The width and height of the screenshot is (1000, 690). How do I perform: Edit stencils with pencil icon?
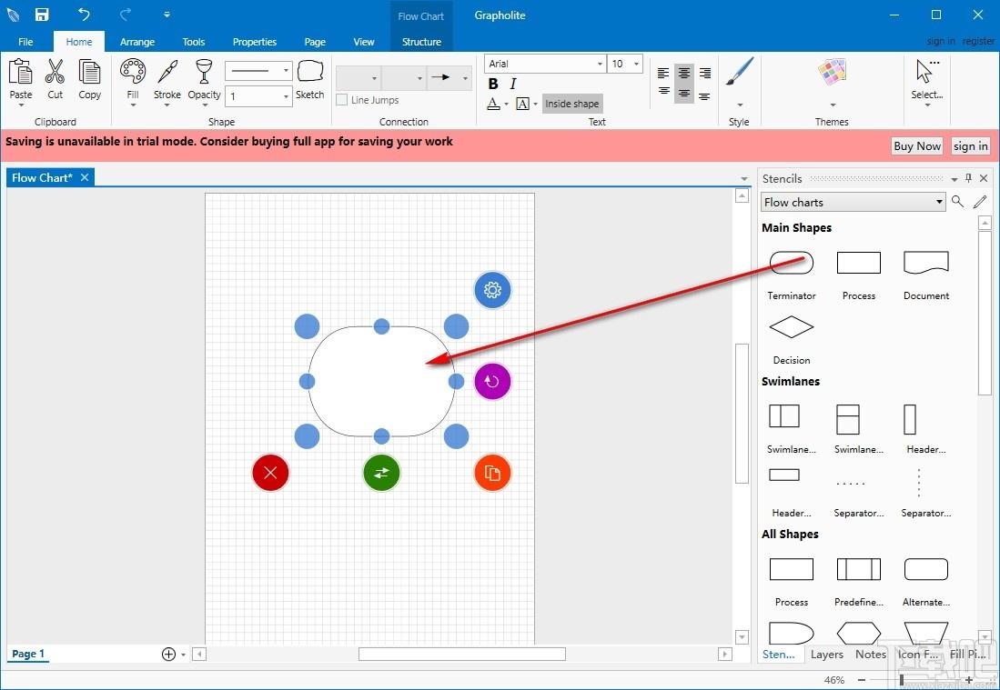[x=980, y=202]
